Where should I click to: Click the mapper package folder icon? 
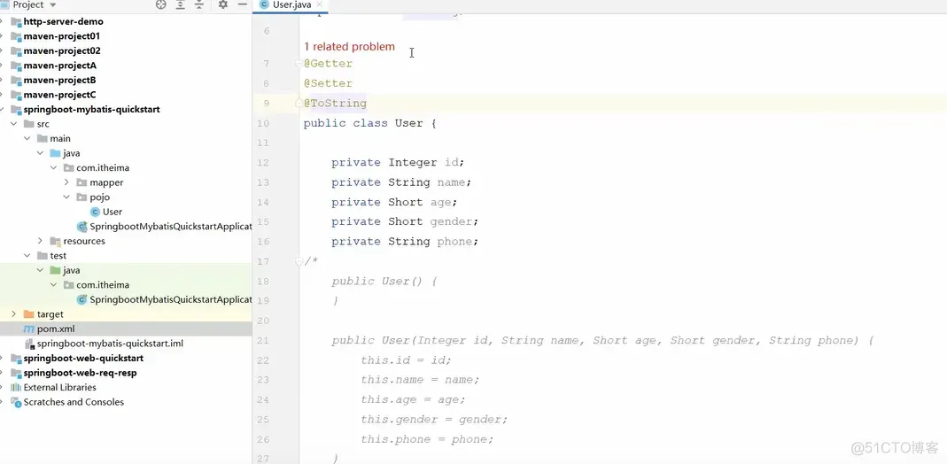[x=82, y=182]
